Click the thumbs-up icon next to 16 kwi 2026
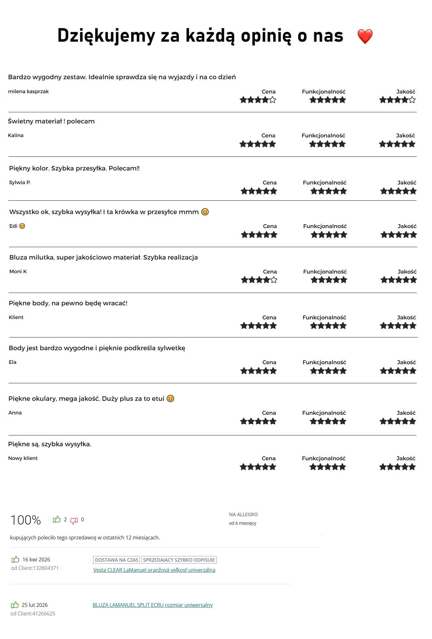432x639 pixels. (15, 559)
